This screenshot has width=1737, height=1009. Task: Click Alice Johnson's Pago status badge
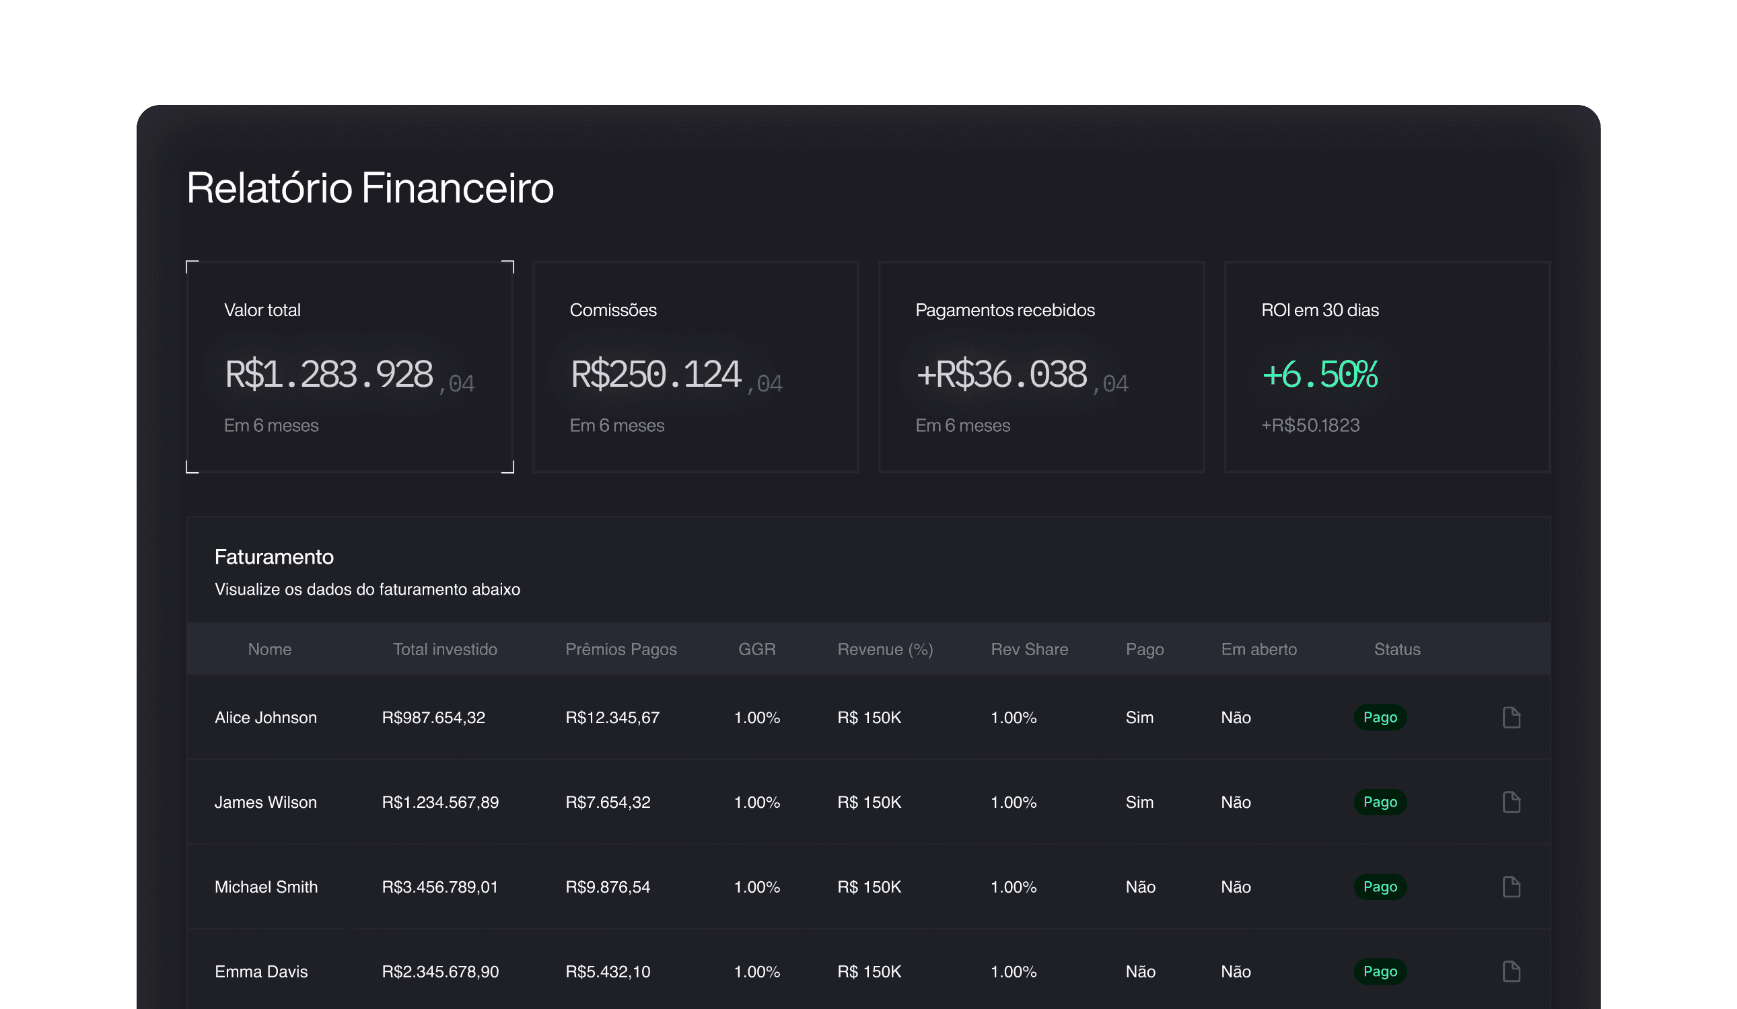(1380, 717)
